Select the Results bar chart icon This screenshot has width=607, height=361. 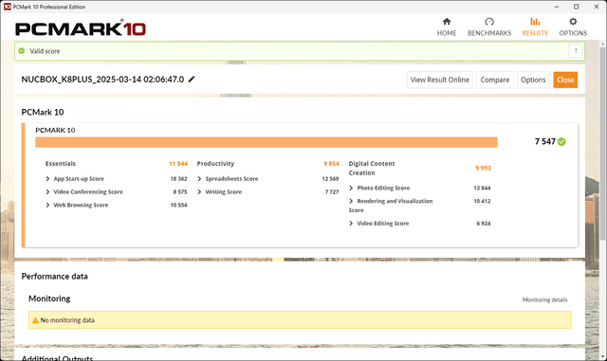click(x=535, y=22)
